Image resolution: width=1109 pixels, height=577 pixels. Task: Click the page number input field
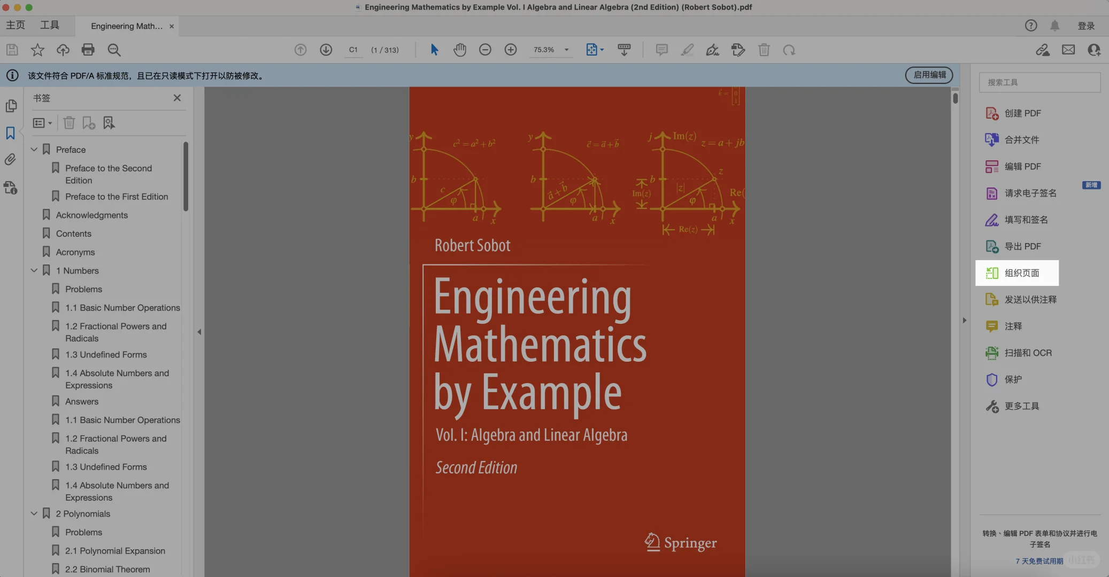point(353,50)
